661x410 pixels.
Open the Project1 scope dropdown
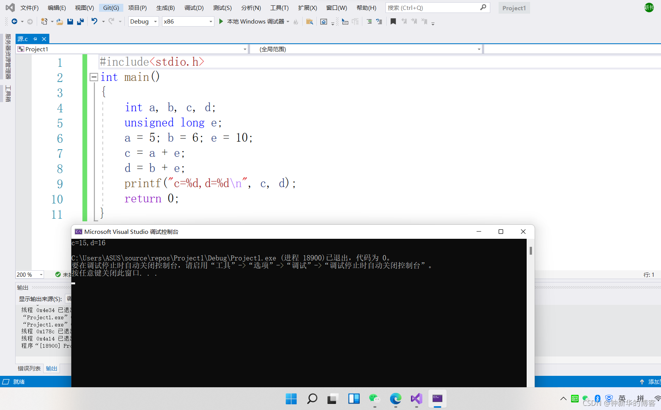tap(132, 49)
